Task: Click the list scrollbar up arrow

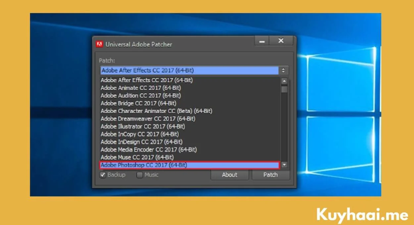Action: coord(284,81)
